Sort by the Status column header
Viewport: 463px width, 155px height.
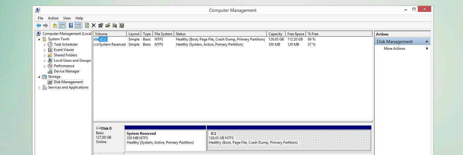pos(220,34)
